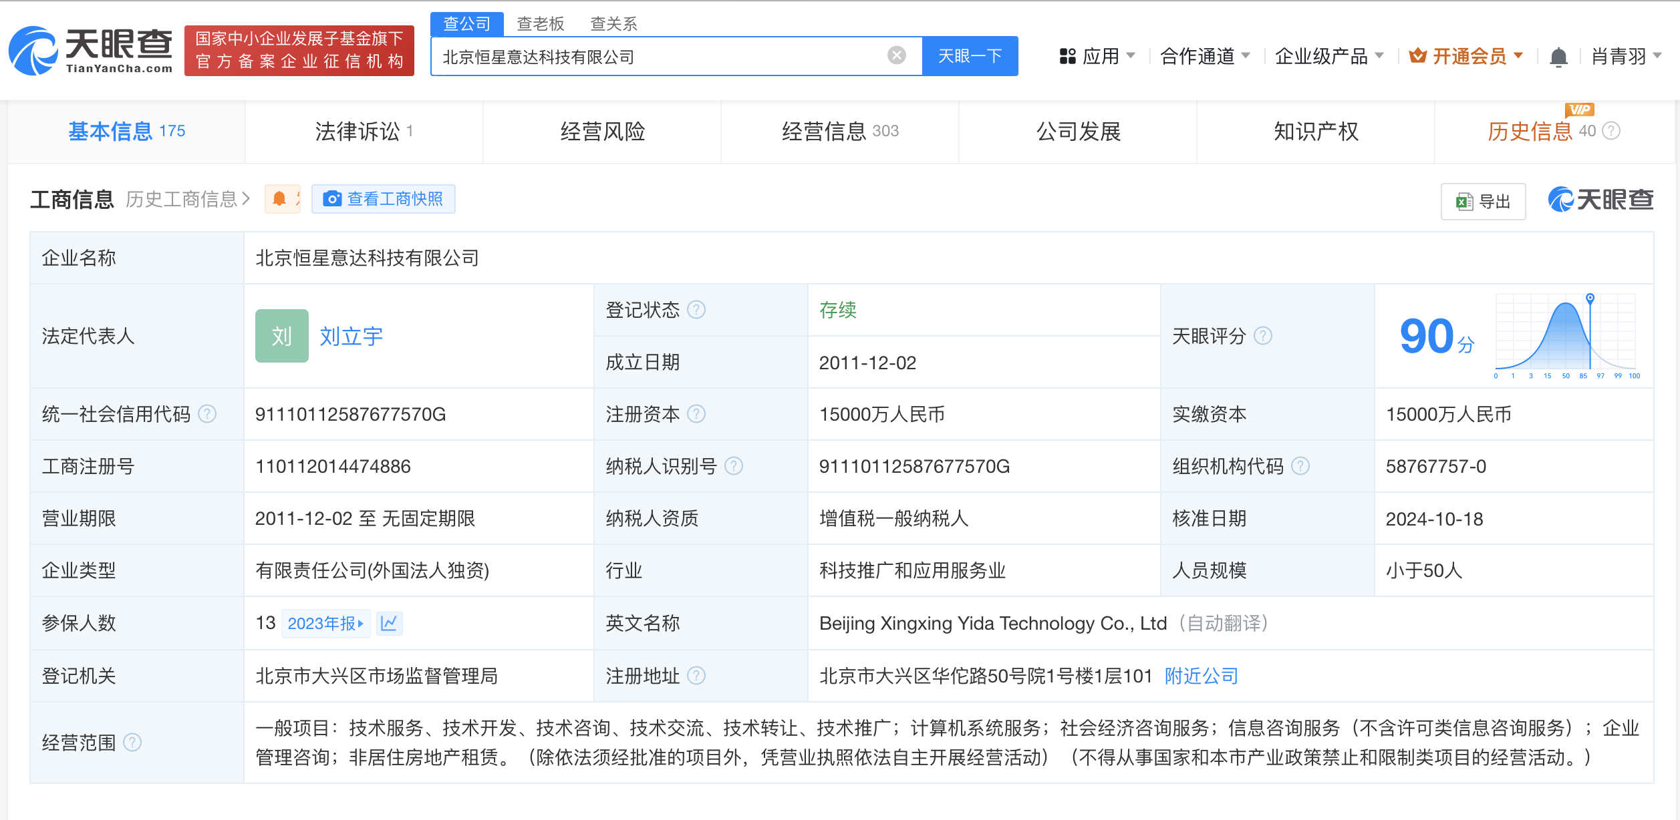Expand the 2023年报 selector

click(x=325, y=622)
